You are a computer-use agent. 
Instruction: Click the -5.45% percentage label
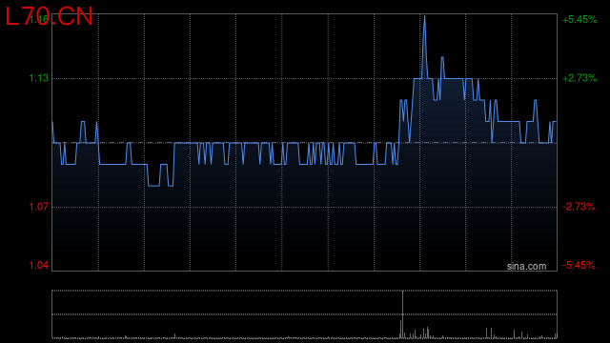(x=579, y=265)
